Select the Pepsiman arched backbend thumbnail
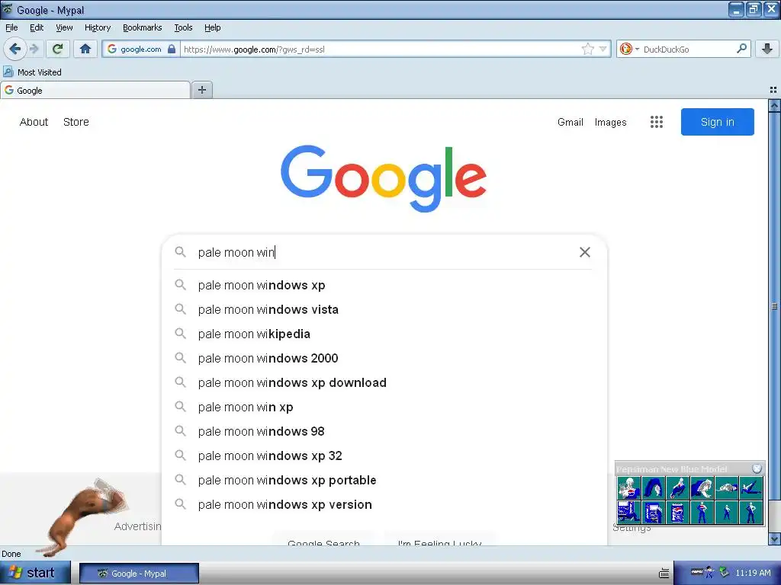This screenshot has width=781, height=585. [653, 487]
